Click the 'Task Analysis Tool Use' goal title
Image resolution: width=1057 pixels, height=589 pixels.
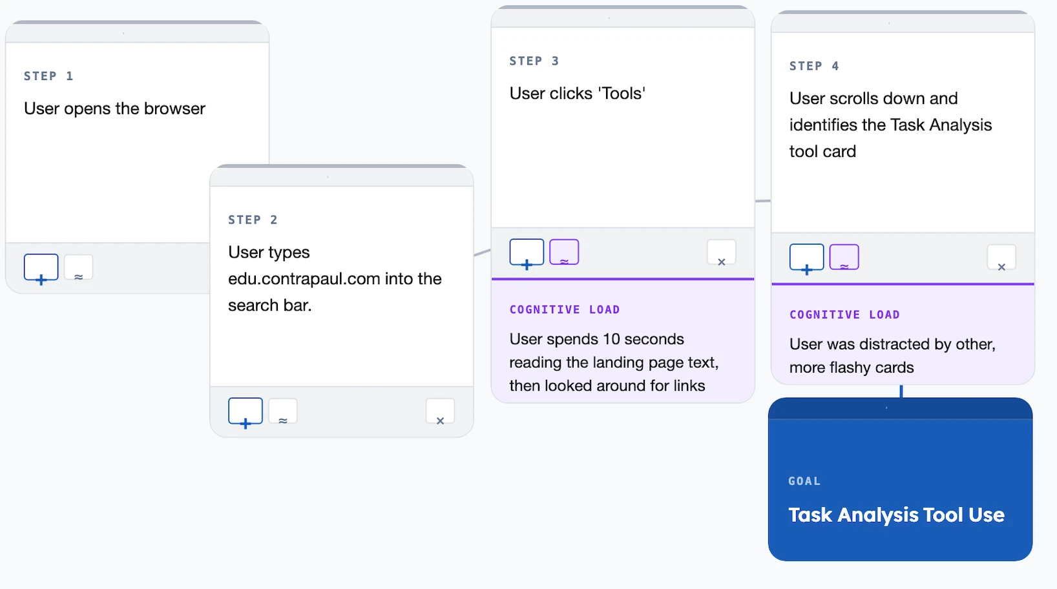tap(896, 515)
